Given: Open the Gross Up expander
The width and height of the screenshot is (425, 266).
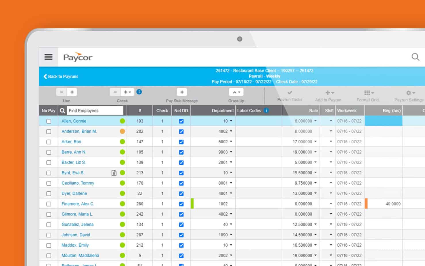Looking at the screenshot, I should tap(236, 92).
